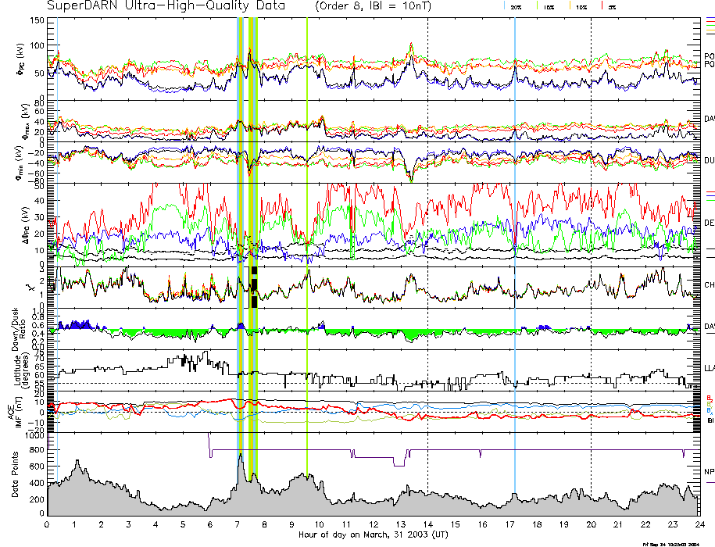Click the data points peak near hour 7
This screenshot has width=715, height=547.
click(241, 456)
